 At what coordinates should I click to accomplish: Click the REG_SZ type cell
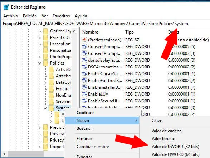[x=132, y=40]
